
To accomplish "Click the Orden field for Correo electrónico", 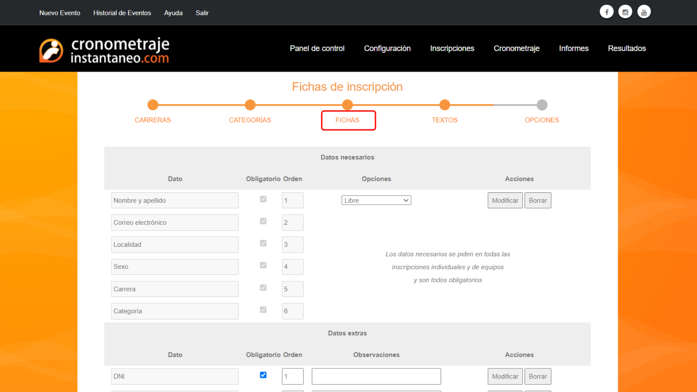I will pyautogui.click(x=293, y=222).
